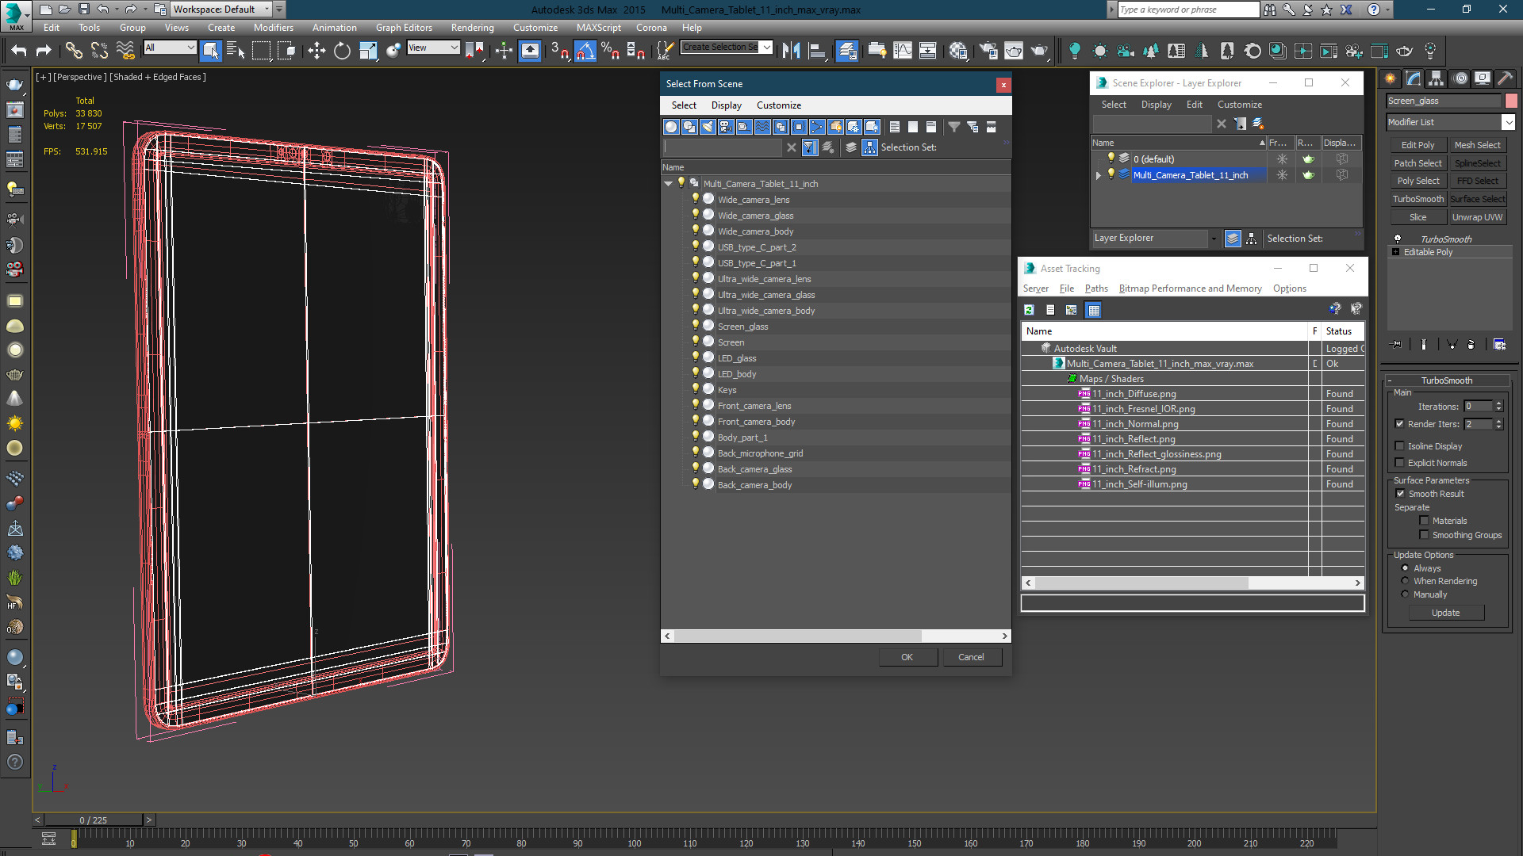Screen dimensions: 1523x856
Task: Refresh the Asset Tracking list
Action: [1029, 310]
